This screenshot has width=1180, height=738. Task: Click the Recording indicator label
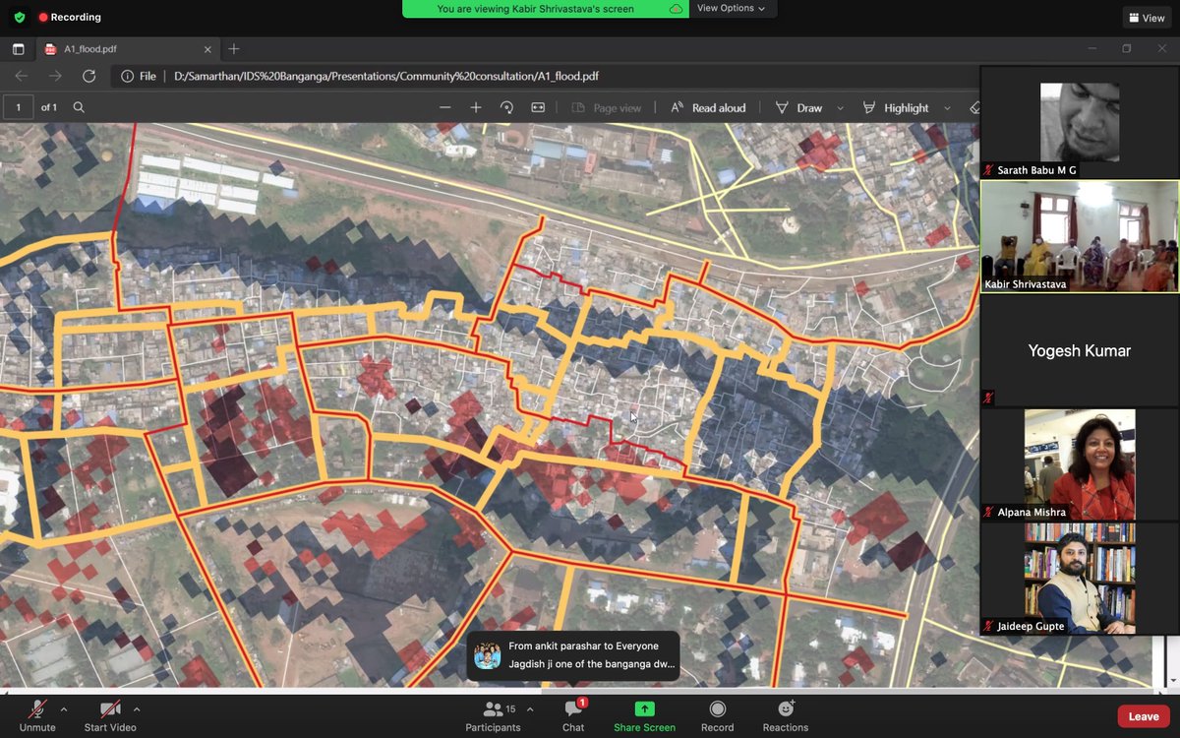(70, 17)
